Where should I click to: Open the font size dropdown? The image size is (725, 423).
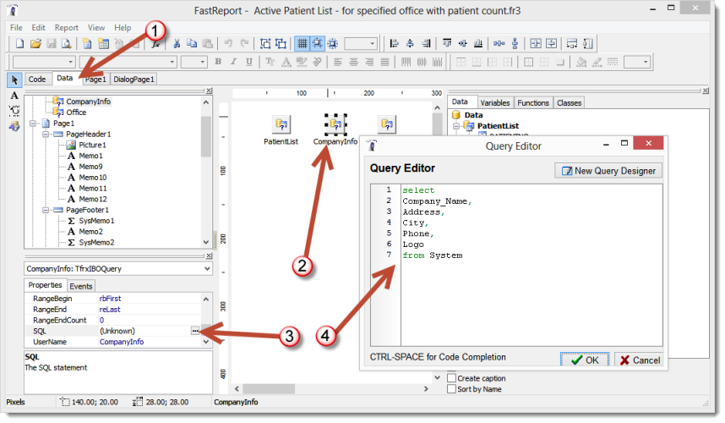[x=203, y=62]
